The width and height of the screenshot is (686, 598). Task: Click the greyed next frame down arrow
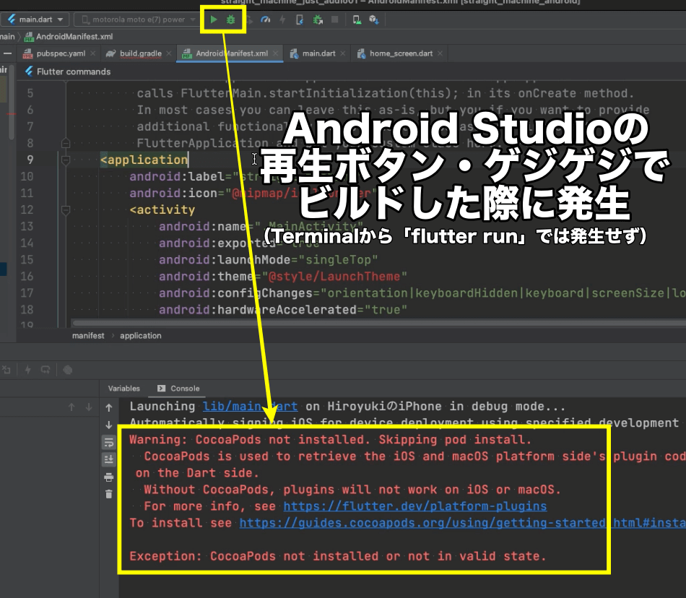click(89, 407)
